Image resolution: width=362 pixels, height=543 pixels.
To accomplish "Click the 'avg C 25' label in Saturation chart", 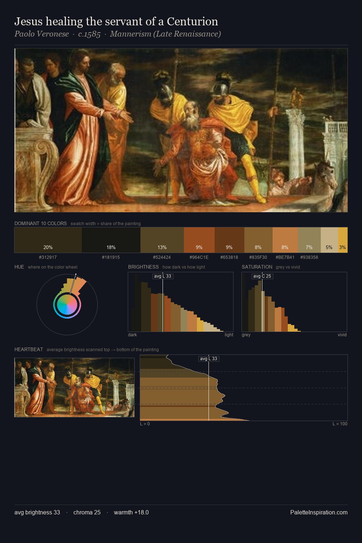I will click(262, 276).
